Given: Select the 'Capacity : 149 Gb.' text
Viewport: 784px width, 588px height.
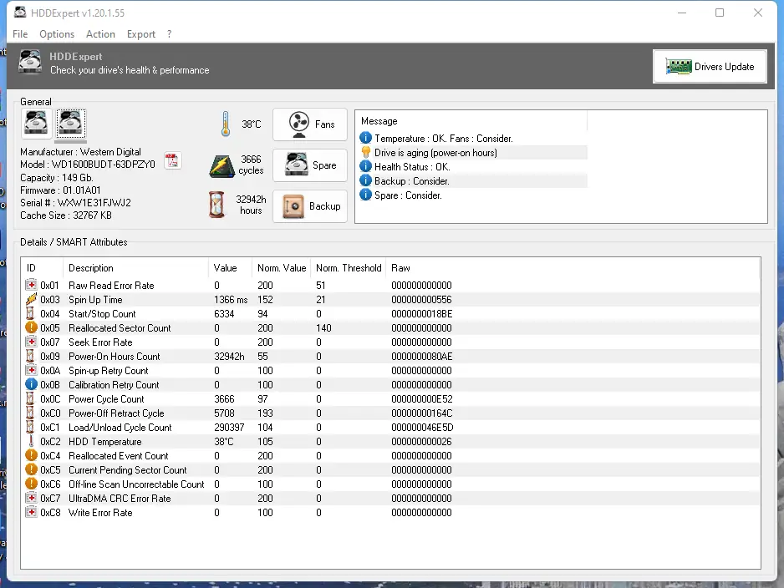Looking at the screenshot, I should click(57, 178).
